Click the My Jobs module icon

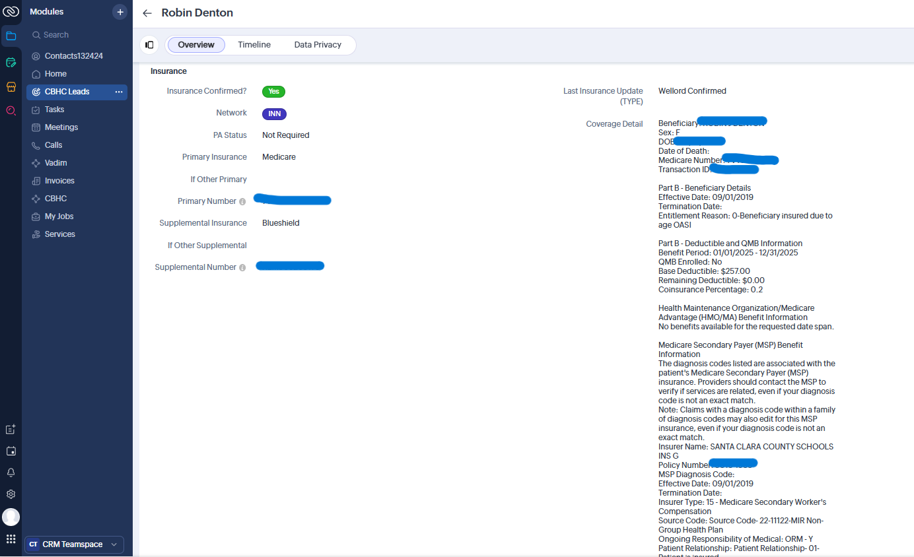[x=36, y=216]
